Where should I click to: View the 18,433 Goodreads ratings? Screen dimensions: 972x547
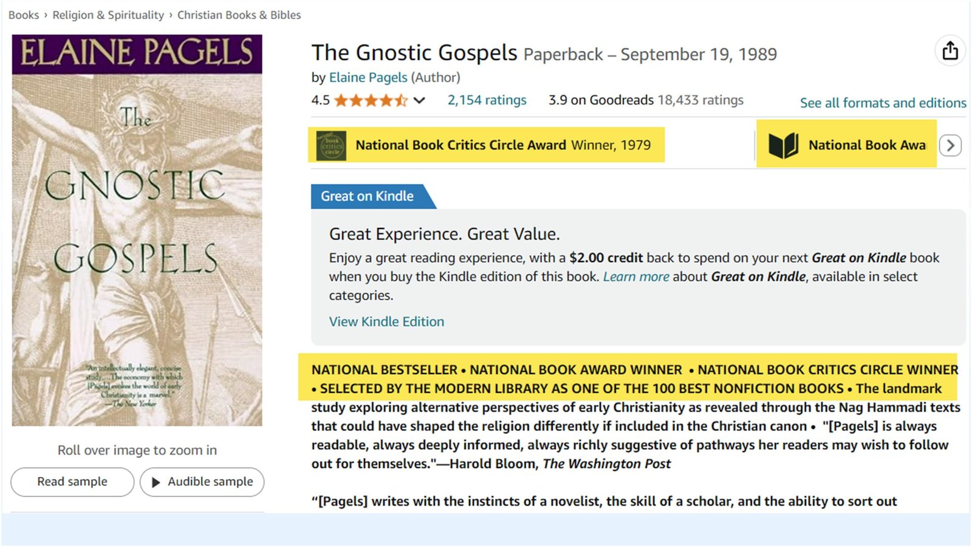[699, 100]
